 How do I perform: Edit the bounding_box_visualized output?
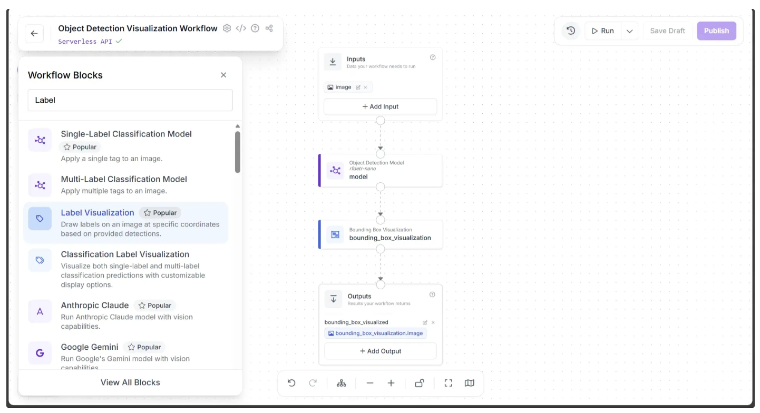425,322
